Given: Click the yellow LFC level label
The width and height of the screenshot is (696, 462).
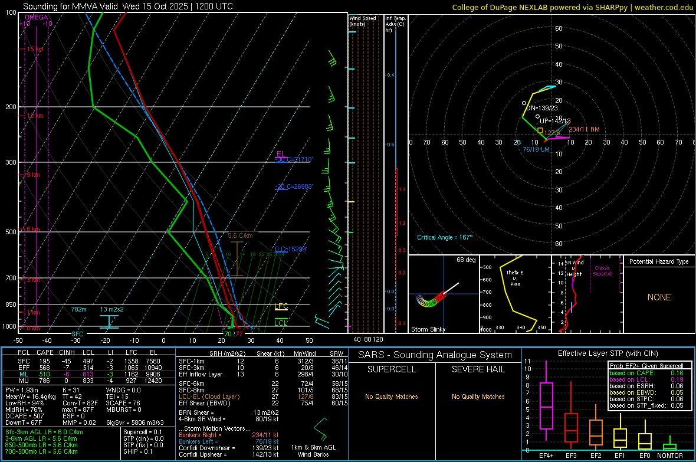Looking at the screenshot, I should (x=281, y=306).
